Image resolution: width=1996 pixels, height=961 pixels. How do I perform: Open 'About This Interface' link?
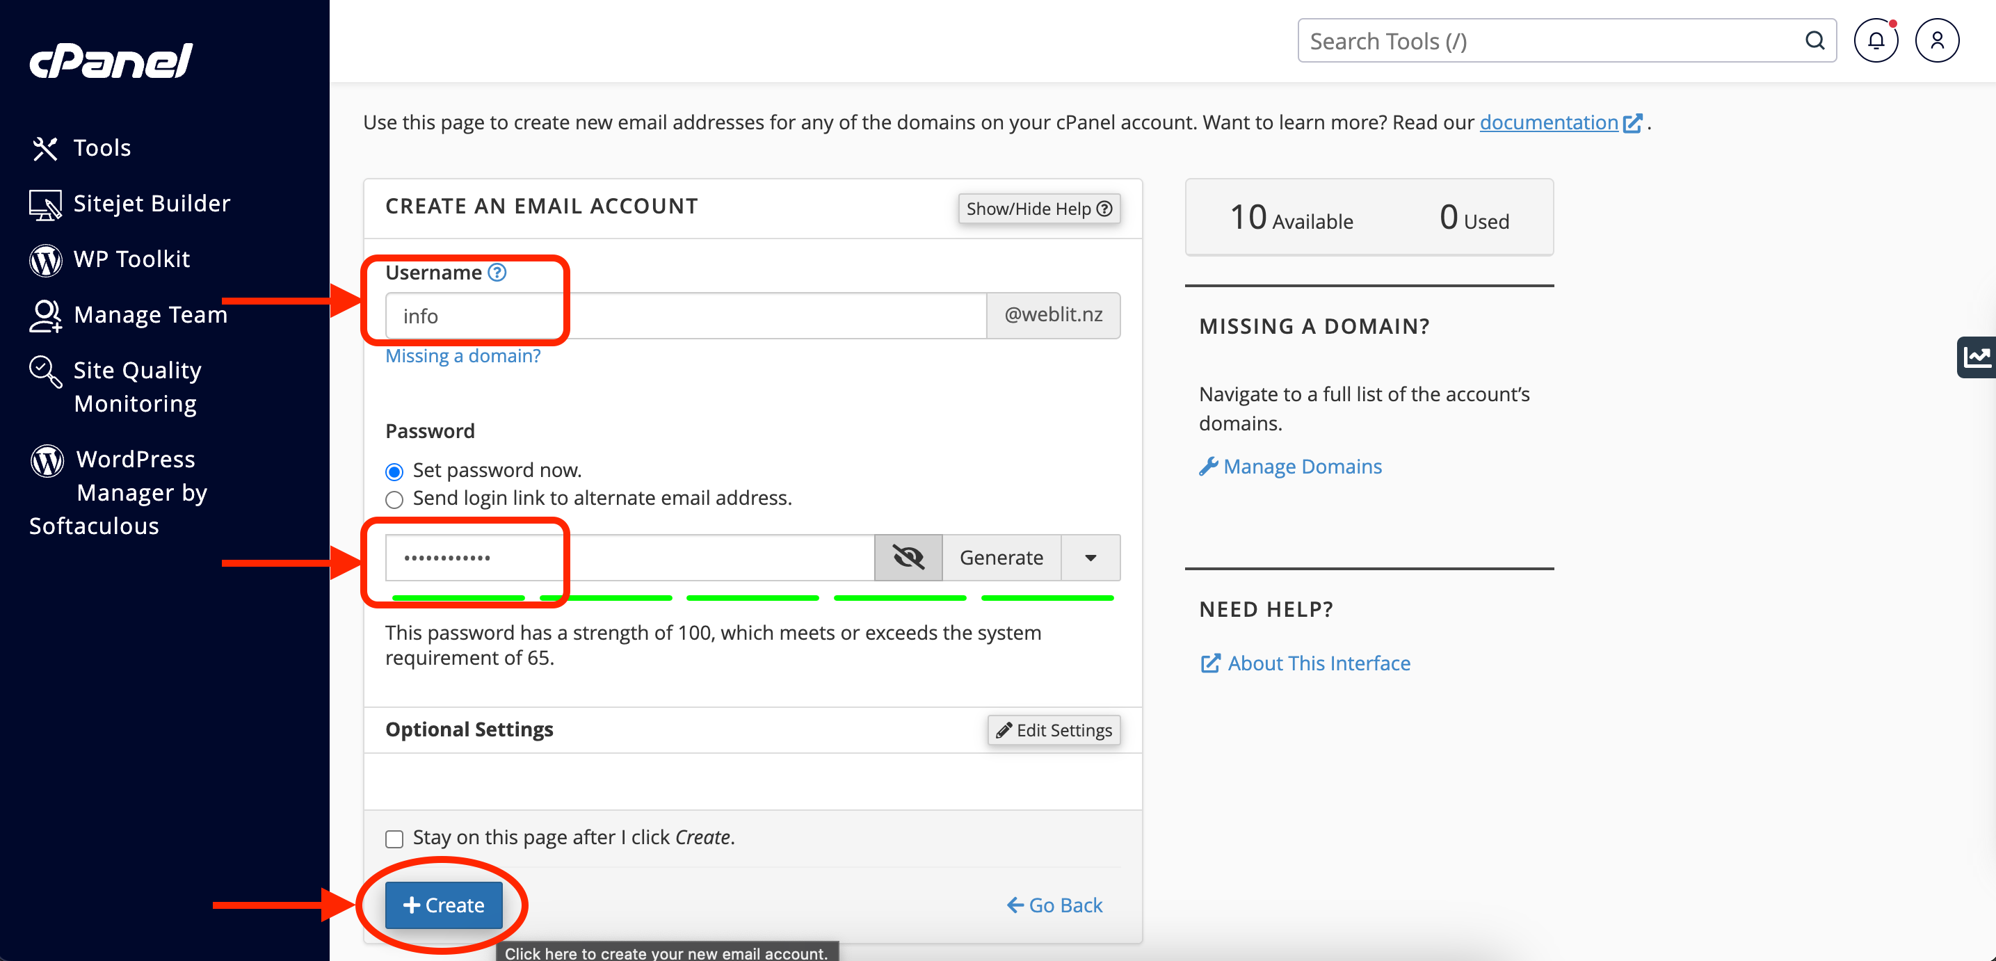(1305, 663)
